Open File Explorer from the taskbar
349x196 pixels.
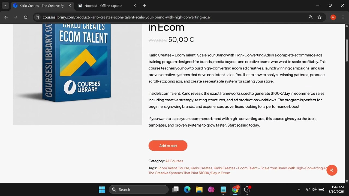point(199,189)
